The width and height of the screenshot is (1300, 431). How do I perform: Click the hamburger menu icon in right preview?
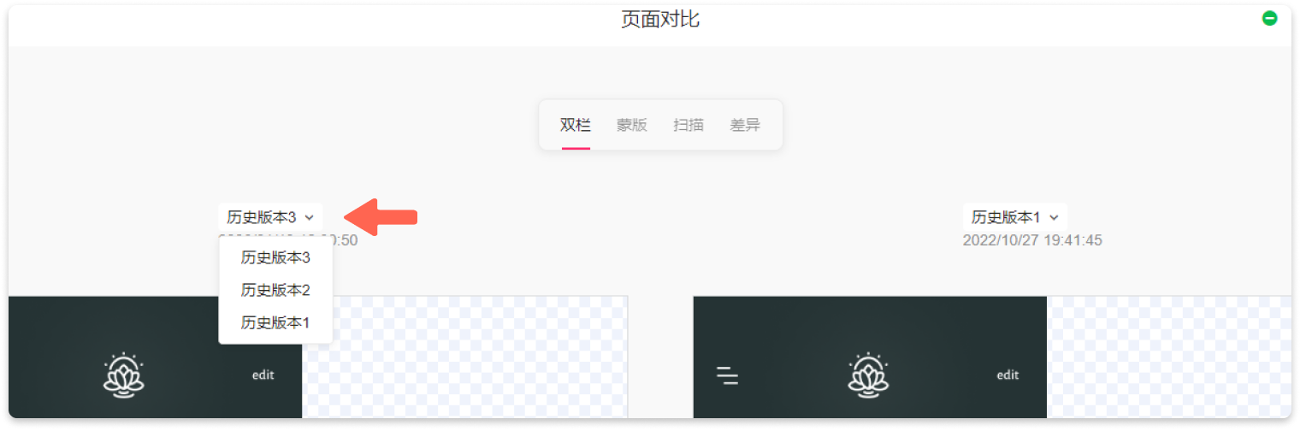727,375
